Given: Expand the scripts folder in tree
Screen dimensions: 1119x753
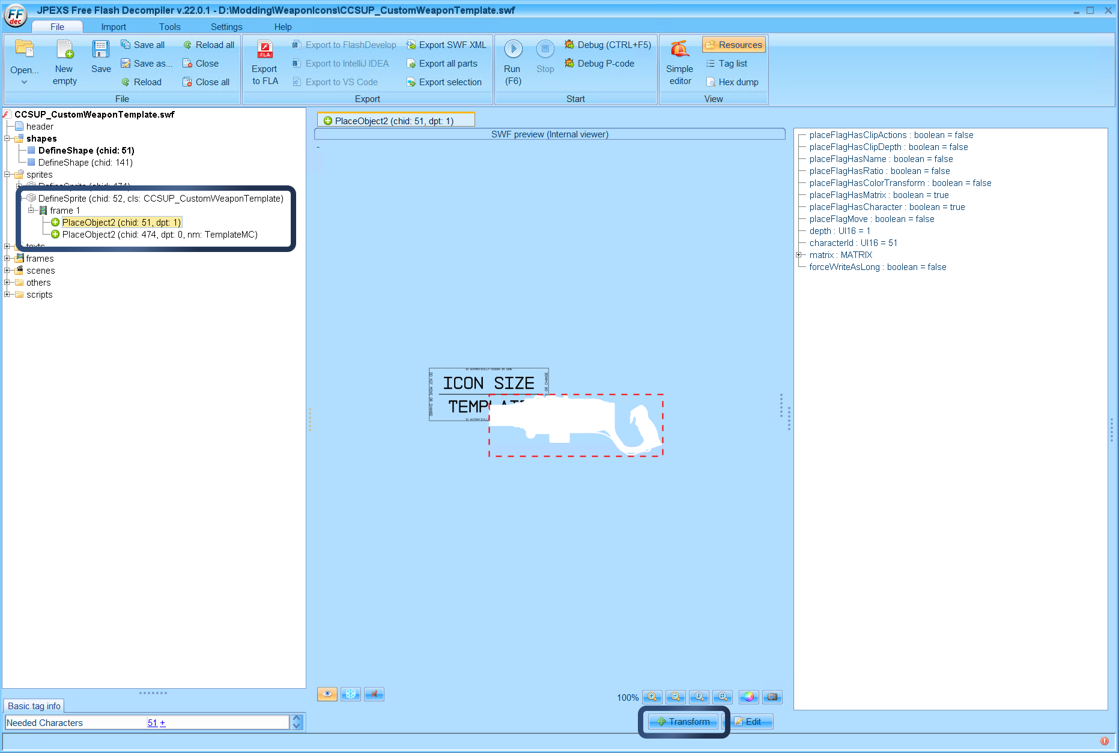Looking at the screenshot, I should [7, 295].
